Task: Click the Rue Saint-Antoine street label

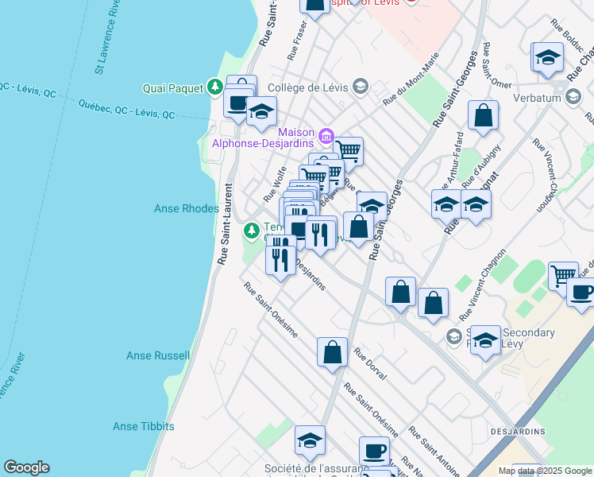Action: (434, 452)
